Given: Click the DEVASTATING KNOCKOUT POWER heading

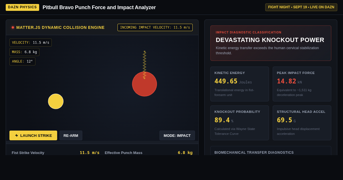Looking at the screenshot, I should tap(270, 40).
